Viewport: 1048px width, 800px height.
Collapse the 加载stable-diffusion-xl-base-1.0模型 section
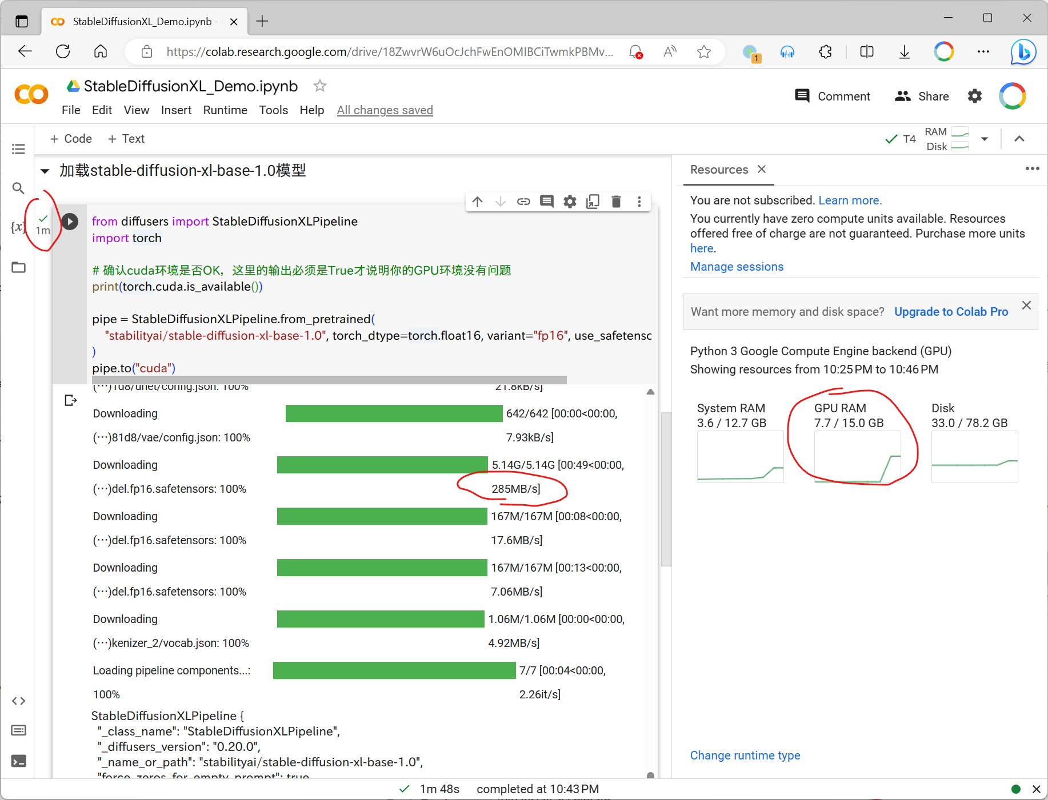[45, 171]
